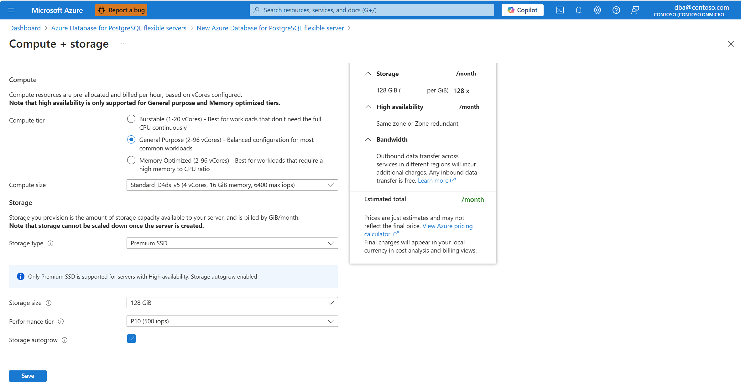Click the search resources input field
741x392 pixels.
point(371,10)
